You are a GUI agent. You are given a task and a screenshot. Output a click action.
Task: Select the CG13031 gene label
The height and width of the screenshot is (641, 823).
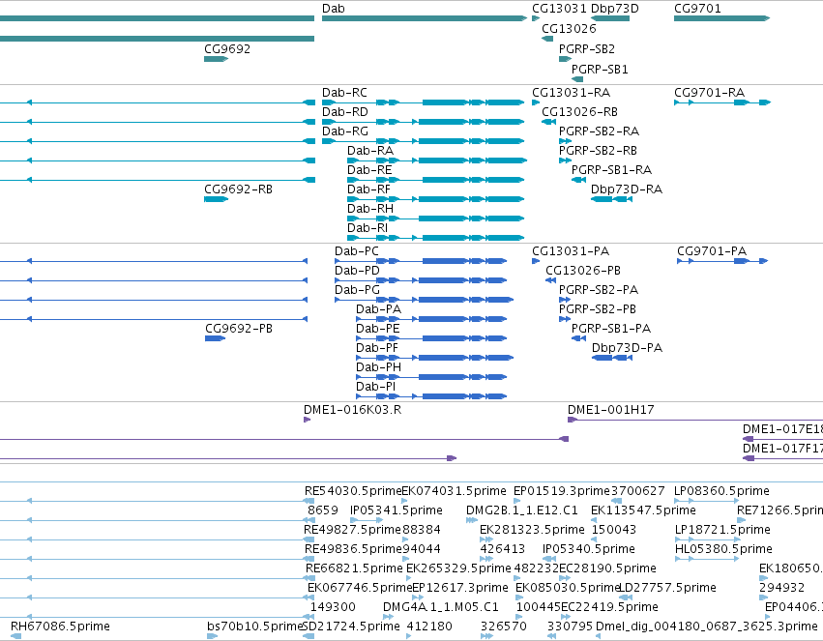click(x=559, y=9)
